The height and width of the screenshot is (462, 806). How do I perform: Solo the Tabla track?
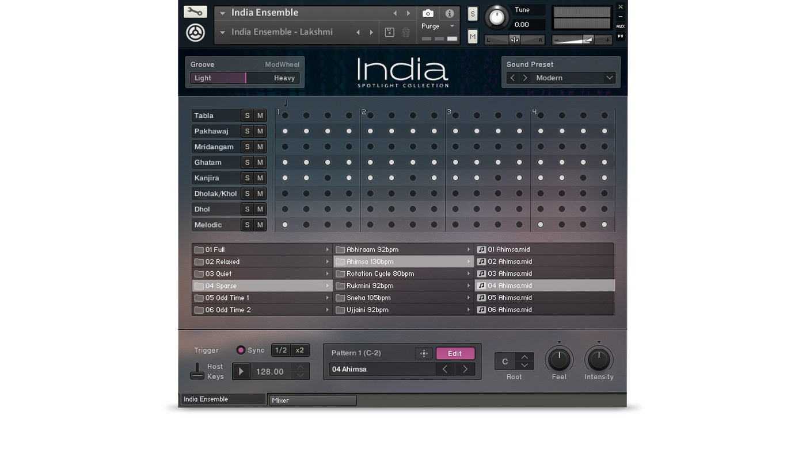[x=248, y=115]
